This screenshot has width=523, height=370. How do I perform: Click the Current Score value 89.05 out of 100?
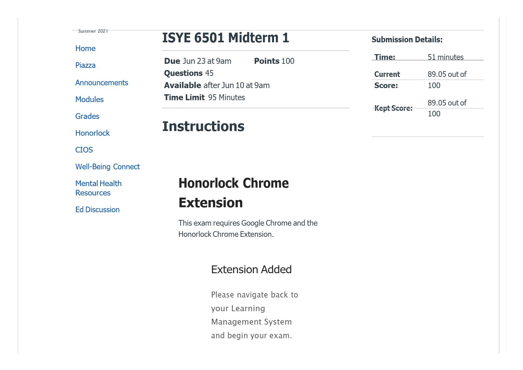click(447, 80)
